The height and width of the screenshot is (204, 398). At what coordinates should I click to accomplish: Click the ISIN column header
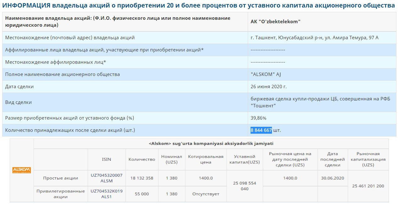[106, 159]
